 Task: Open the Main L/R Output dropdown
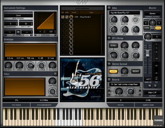(152, 92)
